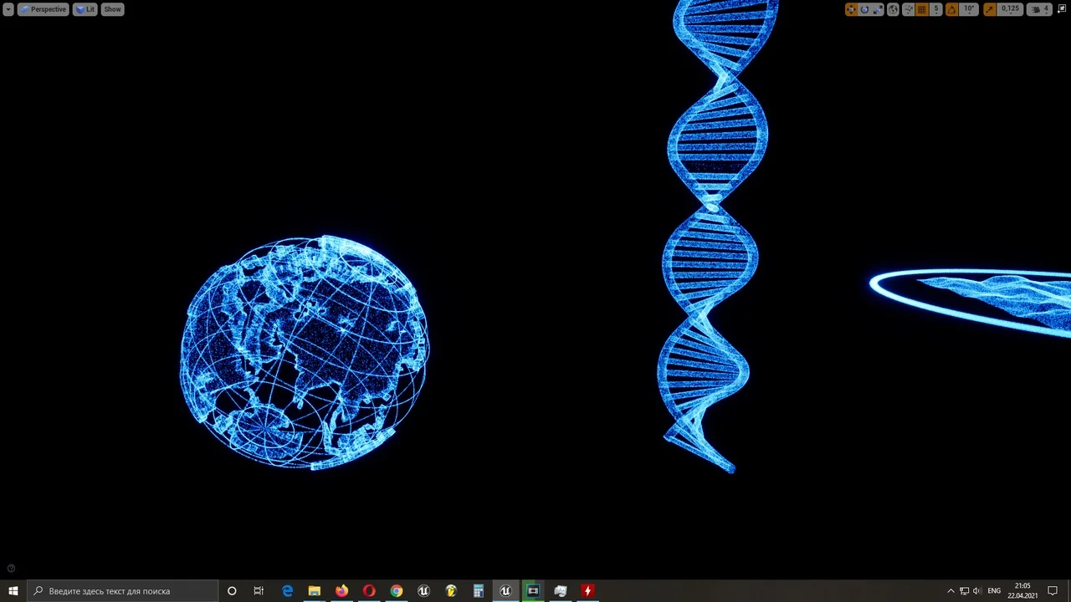Click the Show flags button

point(112,9)
